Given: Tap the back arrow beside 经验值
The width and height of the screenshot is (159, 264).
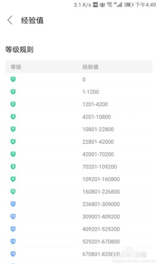Looking at the screenshot, I should pos(10,20).
